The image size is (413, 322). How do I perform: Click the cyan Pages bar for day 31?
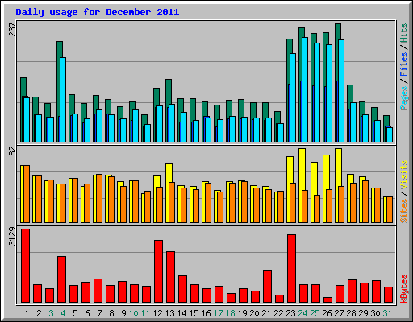[390, 134]
